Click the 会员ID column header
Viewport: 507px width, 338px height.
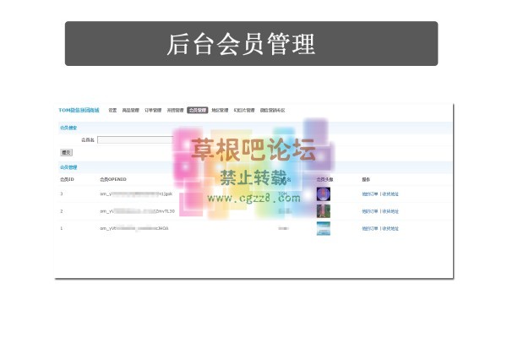pyautogui.click(x=67, y=179)
